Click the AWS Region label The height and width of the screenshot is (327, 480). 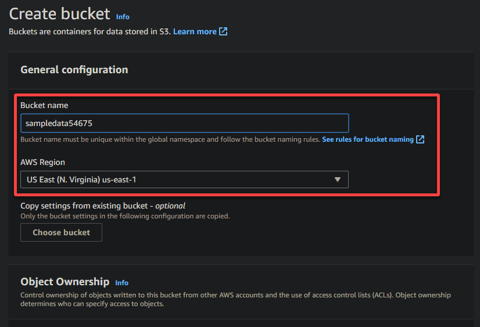point(42,163)
